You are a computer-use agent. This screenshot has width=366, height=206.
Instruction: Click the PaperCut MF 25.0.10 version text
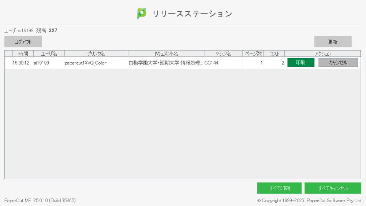click(40, 201)
